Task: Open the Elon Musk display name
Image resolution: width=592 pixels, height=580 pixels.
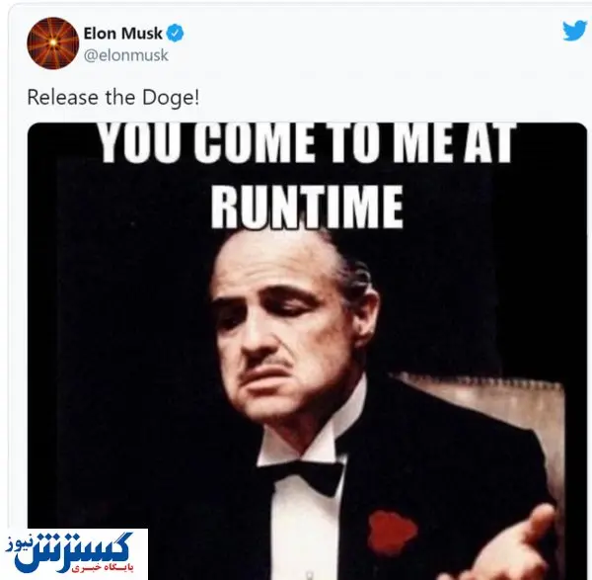Action: click(122, 34)
